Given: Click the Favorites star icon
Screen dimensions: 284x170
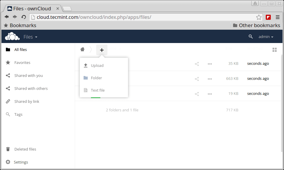Looking at the screenshot, I should [8, 62].
